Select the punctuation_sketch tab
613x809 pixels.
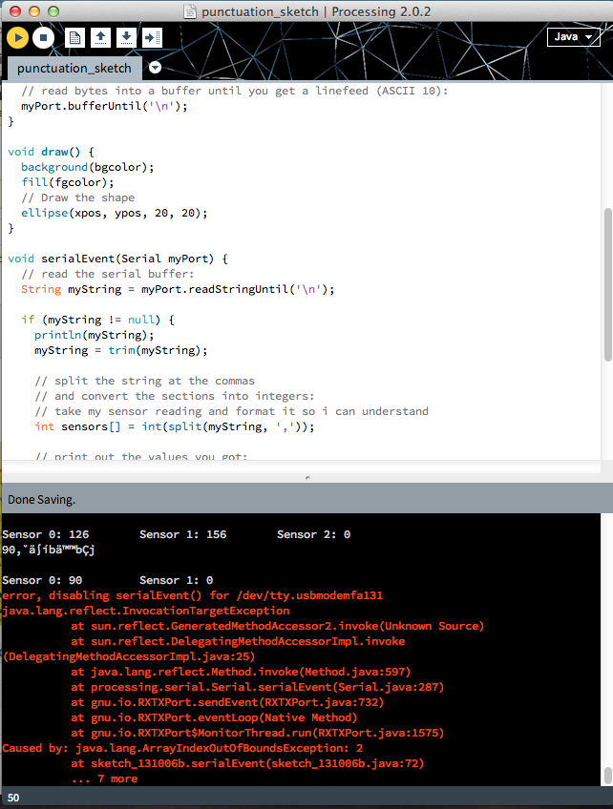[74, 69]
